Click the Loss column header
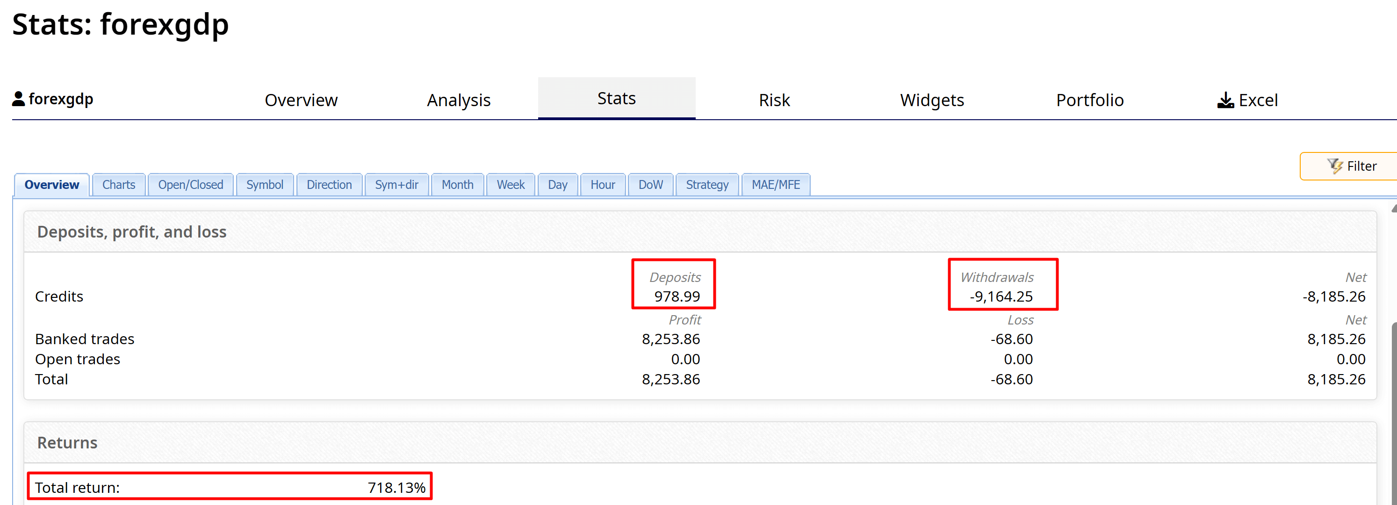Image resolution: width=1397 pixels, height=505 pixels. pyautogui.click(x=1020, y=319)
